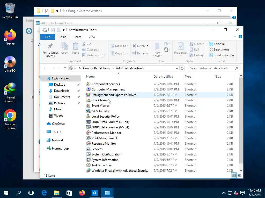Open Quick Access Toolbar customize dropdown
Viewport: 265px width, 198px height.
[63, 30]
